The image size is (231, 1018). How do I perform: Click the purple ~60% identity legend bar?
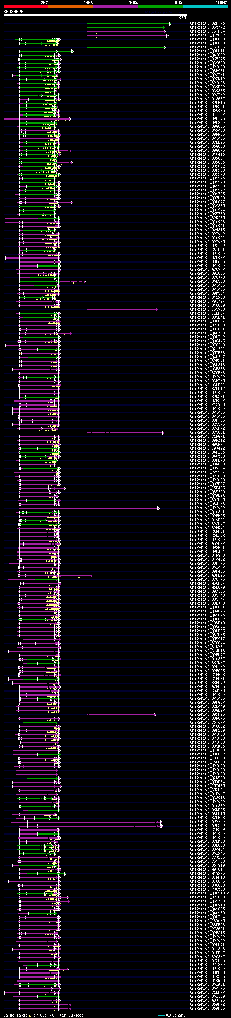click(116, 7)
